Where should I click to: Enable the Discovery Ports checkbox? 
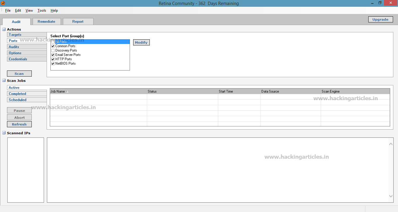click(x=53, y=50)
